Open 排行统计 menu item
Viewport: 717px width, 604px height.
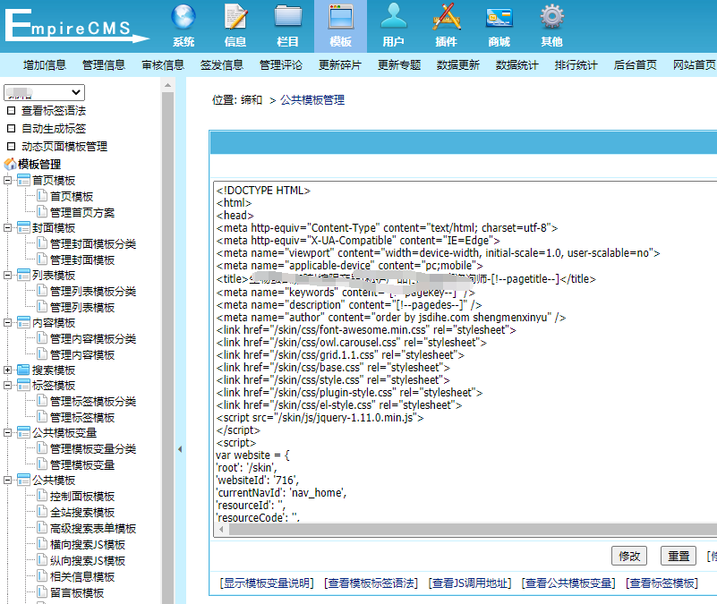pyautogui.click(x=576, y=65)
